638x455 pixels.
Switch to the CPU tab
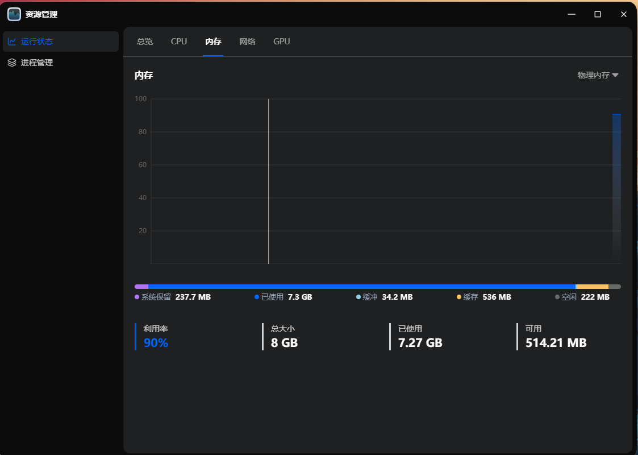[x=178, y=41]
